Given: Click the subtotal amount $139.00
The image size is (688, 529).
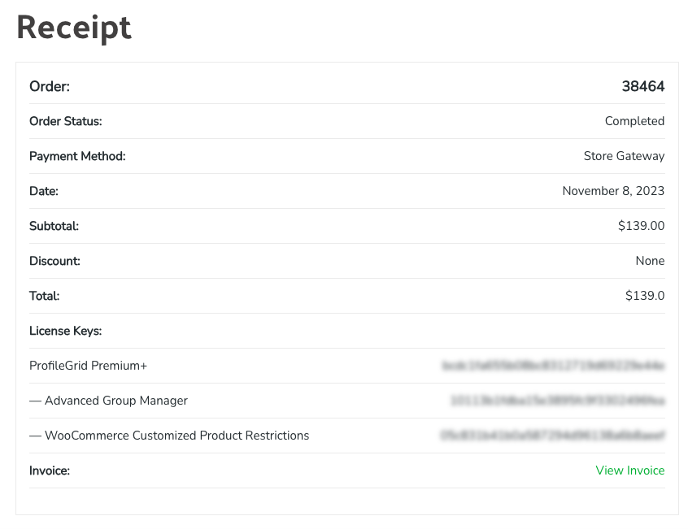Looking at the screenshot, I should pyautogui.click(x=641, y=226).
